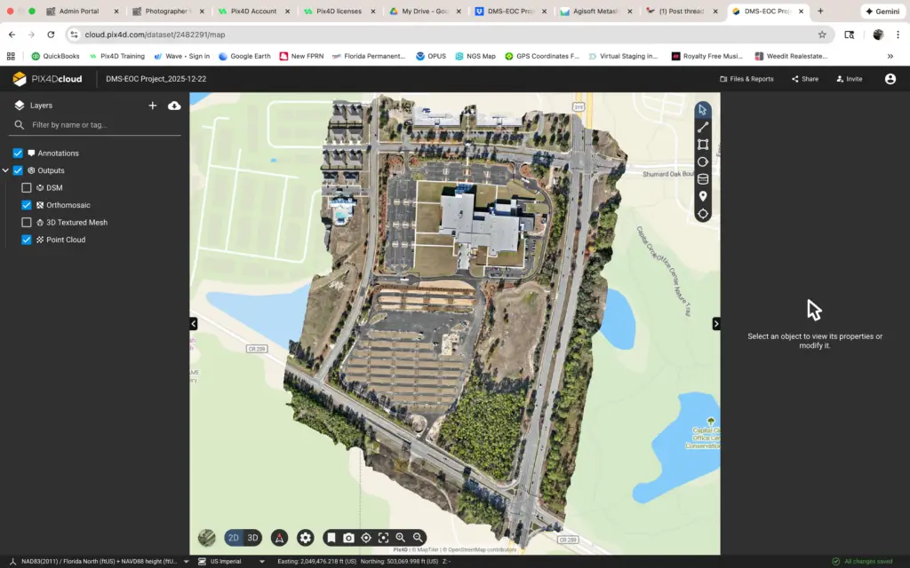The image size is (910, 568).
Task: Select the polygon area annotation tool
Action: [x=703, y=144]
